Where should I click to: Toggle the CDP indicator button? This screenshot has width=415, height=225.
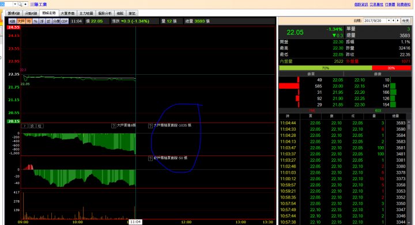point(65,21)
